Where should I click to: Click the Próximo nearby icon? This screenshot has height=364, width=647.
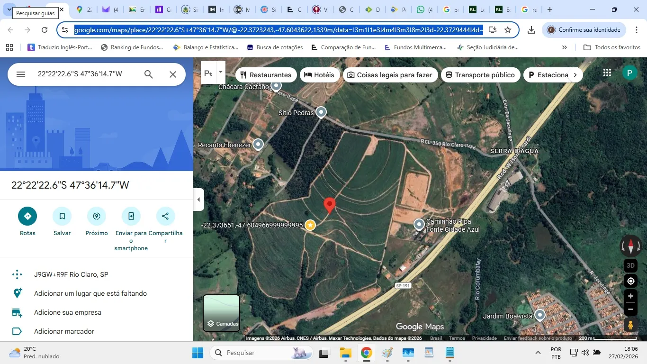point(97,216)
